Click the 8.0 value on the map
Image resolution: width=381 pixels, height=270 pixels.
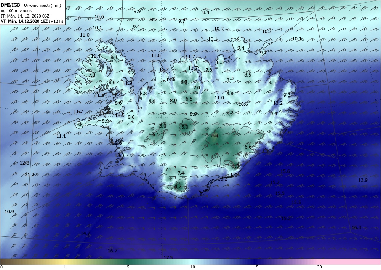(x=173, y=100)
